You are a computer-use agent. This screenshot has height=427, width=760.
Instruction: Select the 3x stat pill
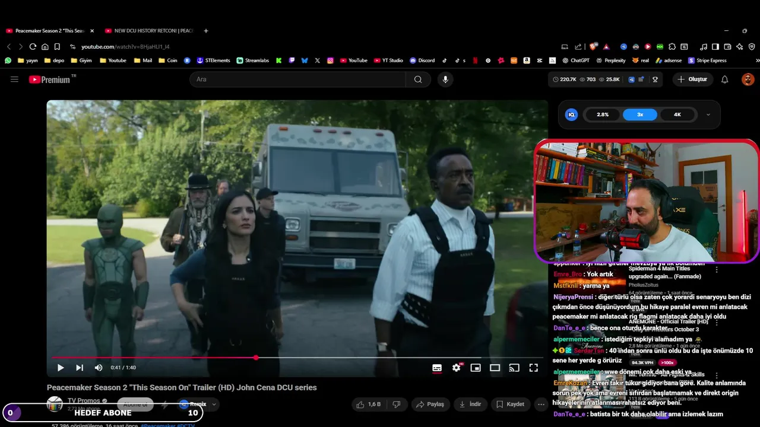(x=640, y=114)
